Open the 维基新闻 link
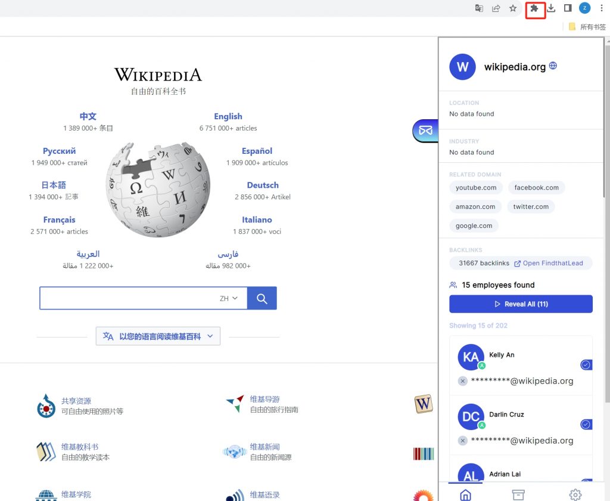610x501 pixels. coord(265,447)
